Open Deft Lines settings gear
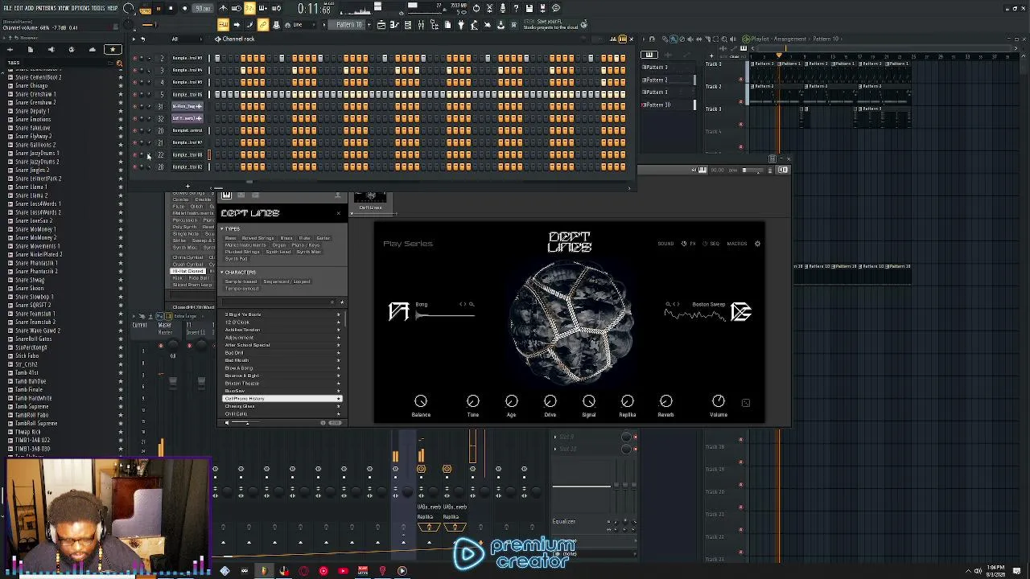The width and height of the screenshot is (1030, 579). coord(757,244)
